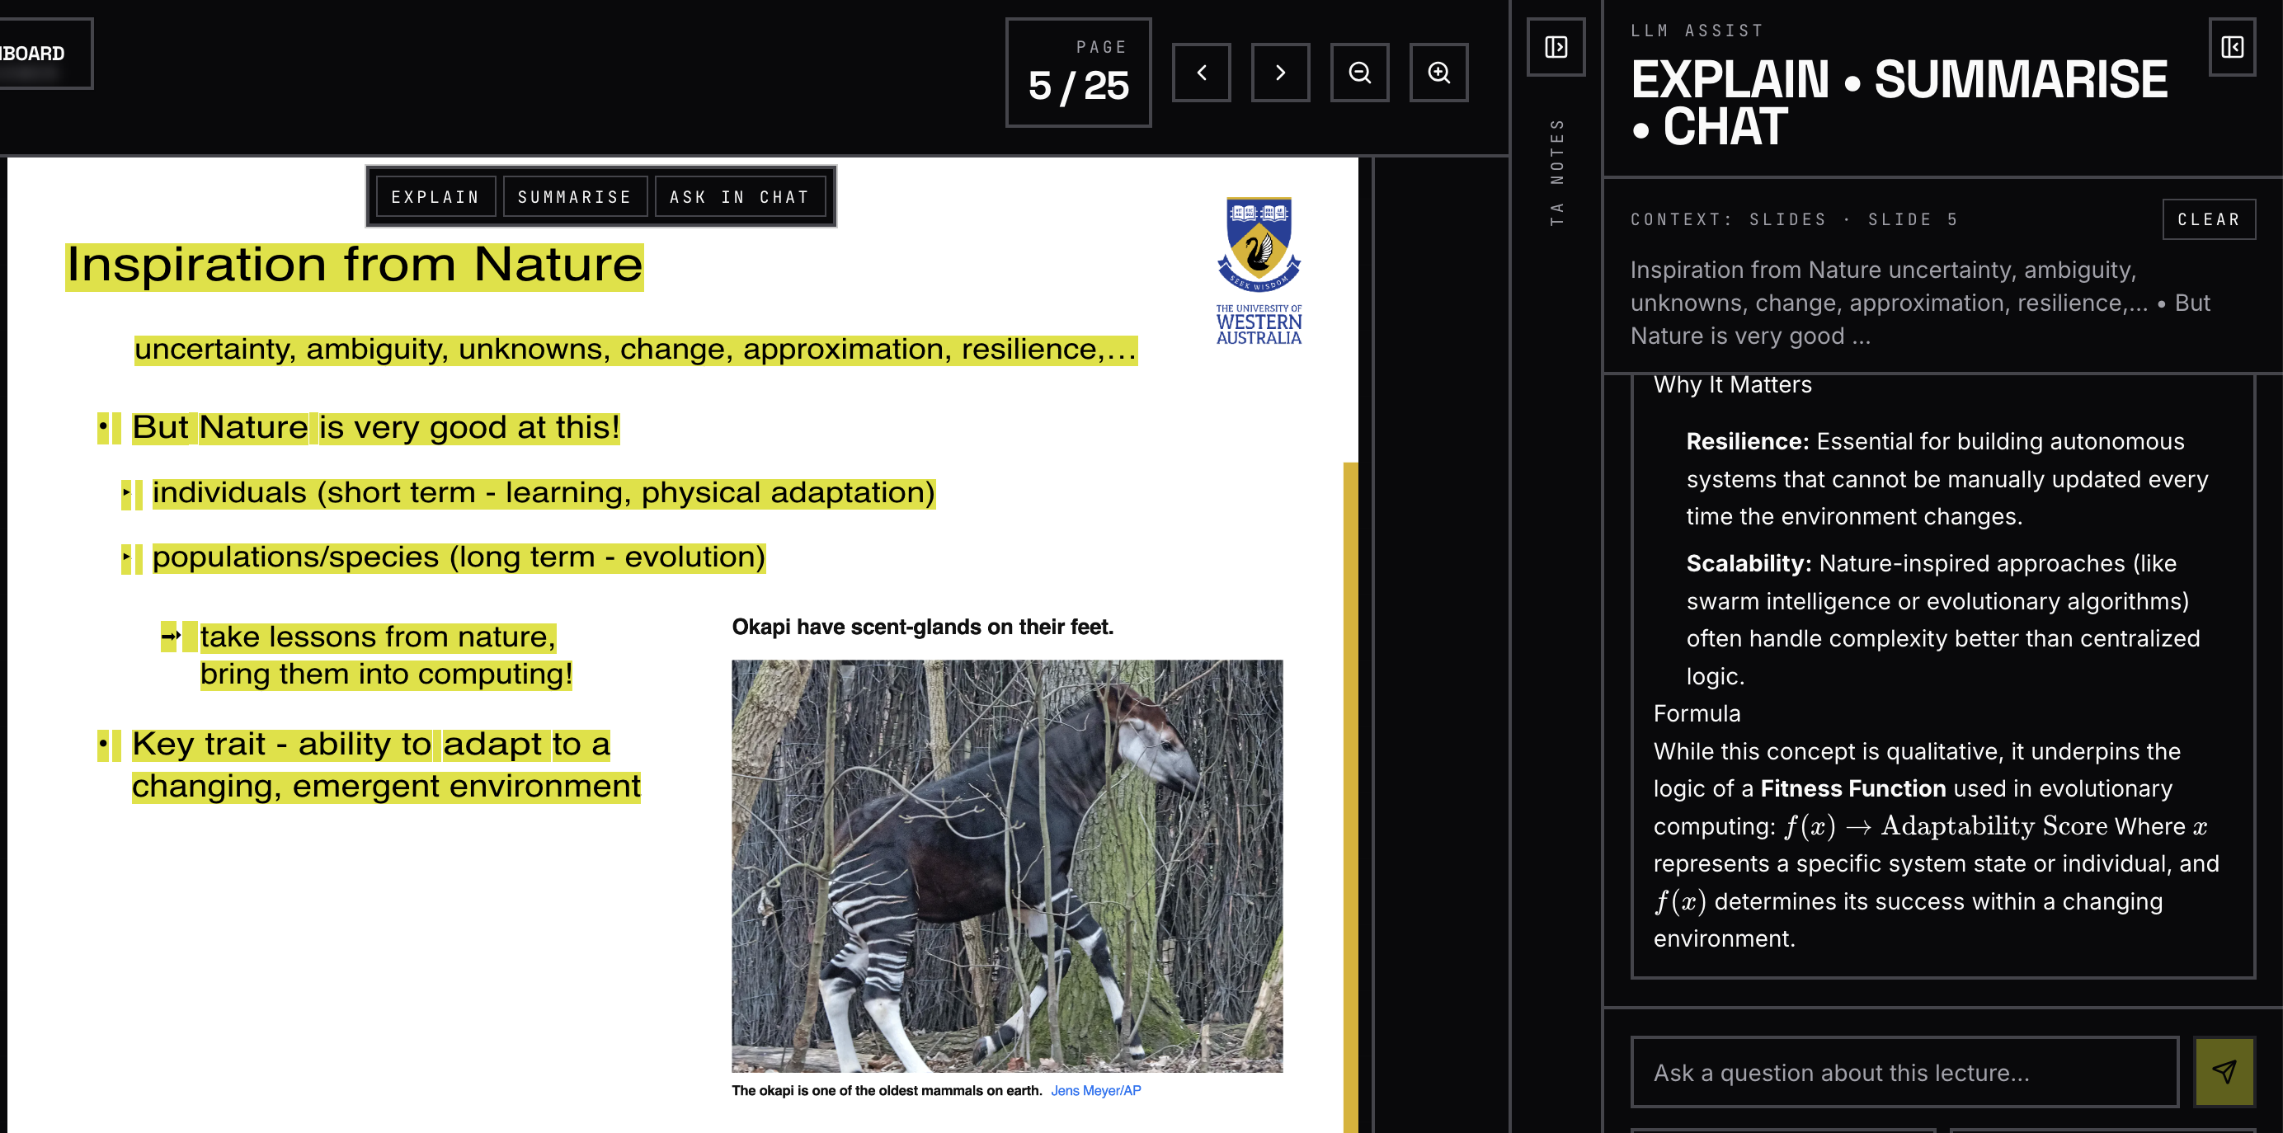The height and width of the screenshot is (1133, 2283).
Task: Choose Summarise for highlighted text
Action: click(x=574, y=196)
